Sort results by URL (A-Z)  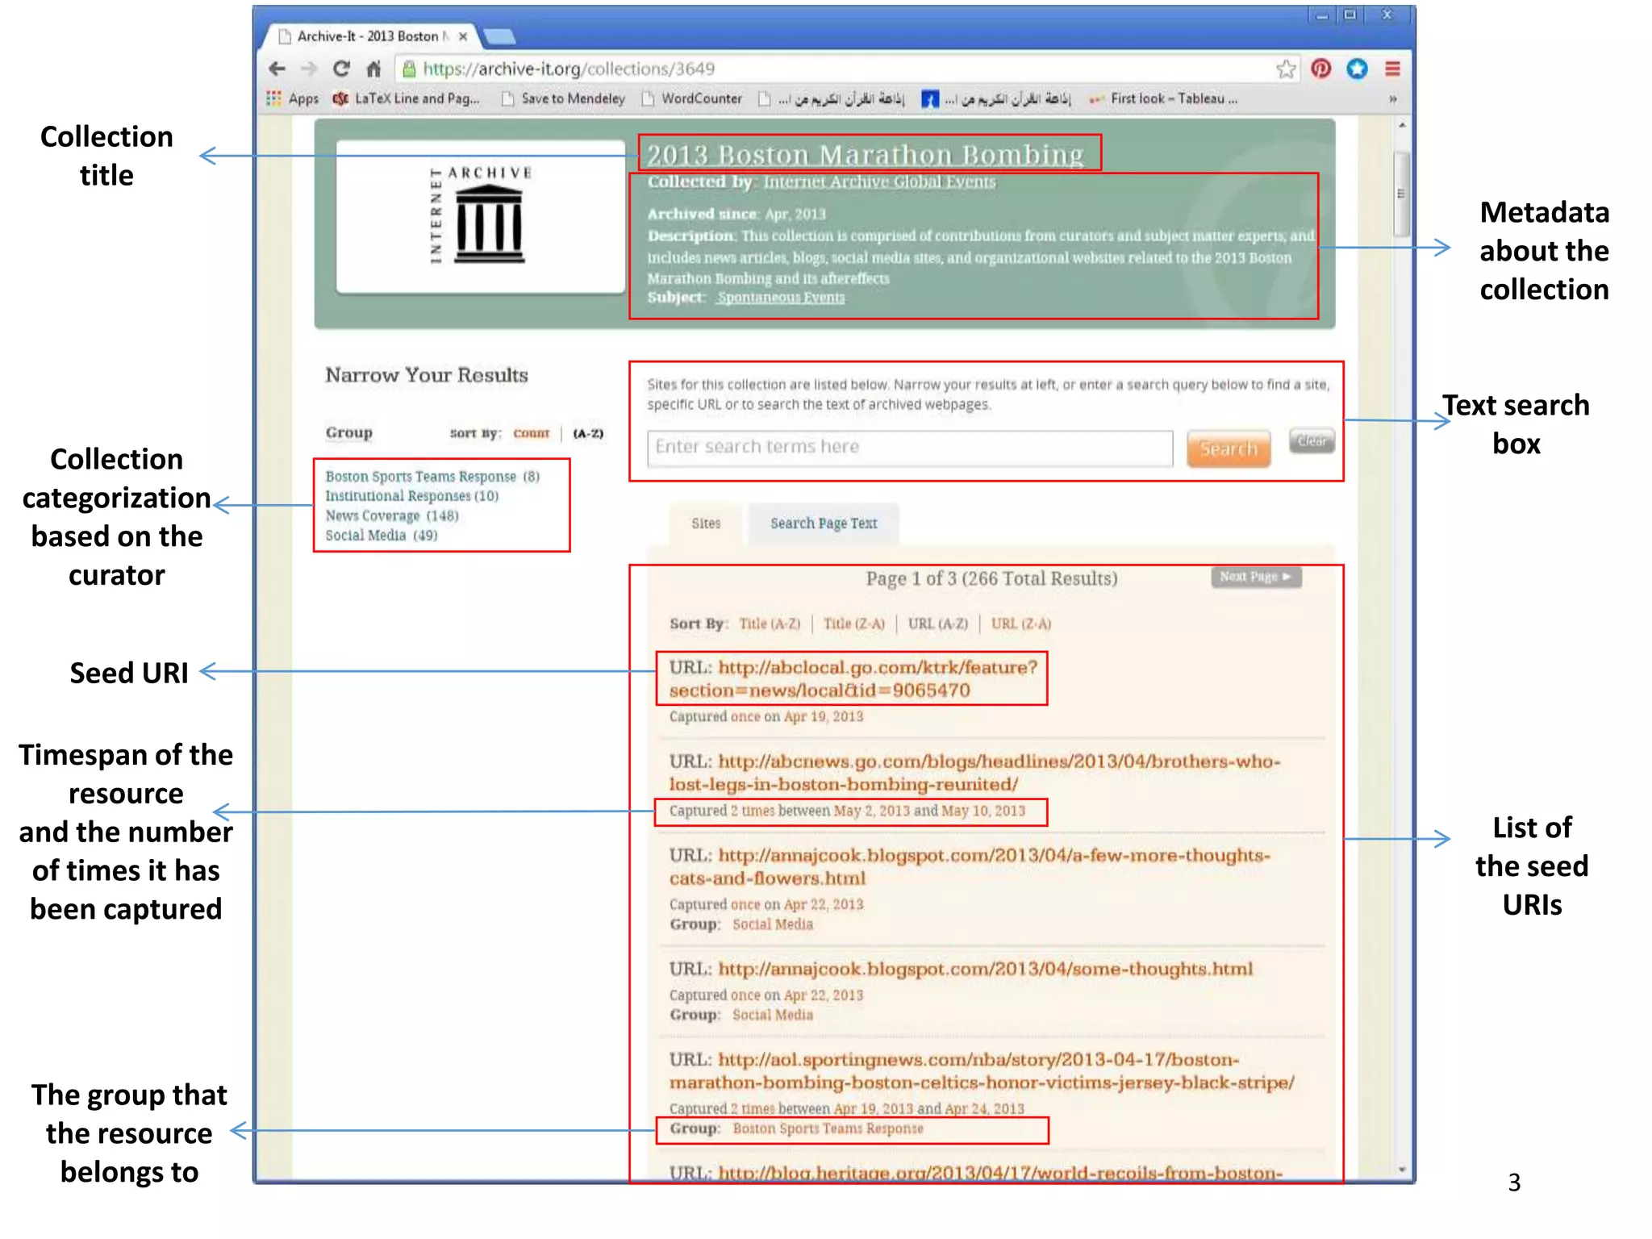(x=938, y=624)
